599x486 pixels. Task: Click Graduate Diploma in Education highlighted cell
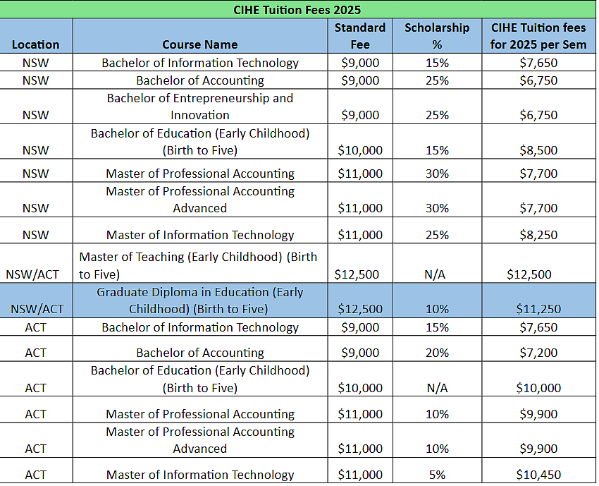(x=200, y=300)
